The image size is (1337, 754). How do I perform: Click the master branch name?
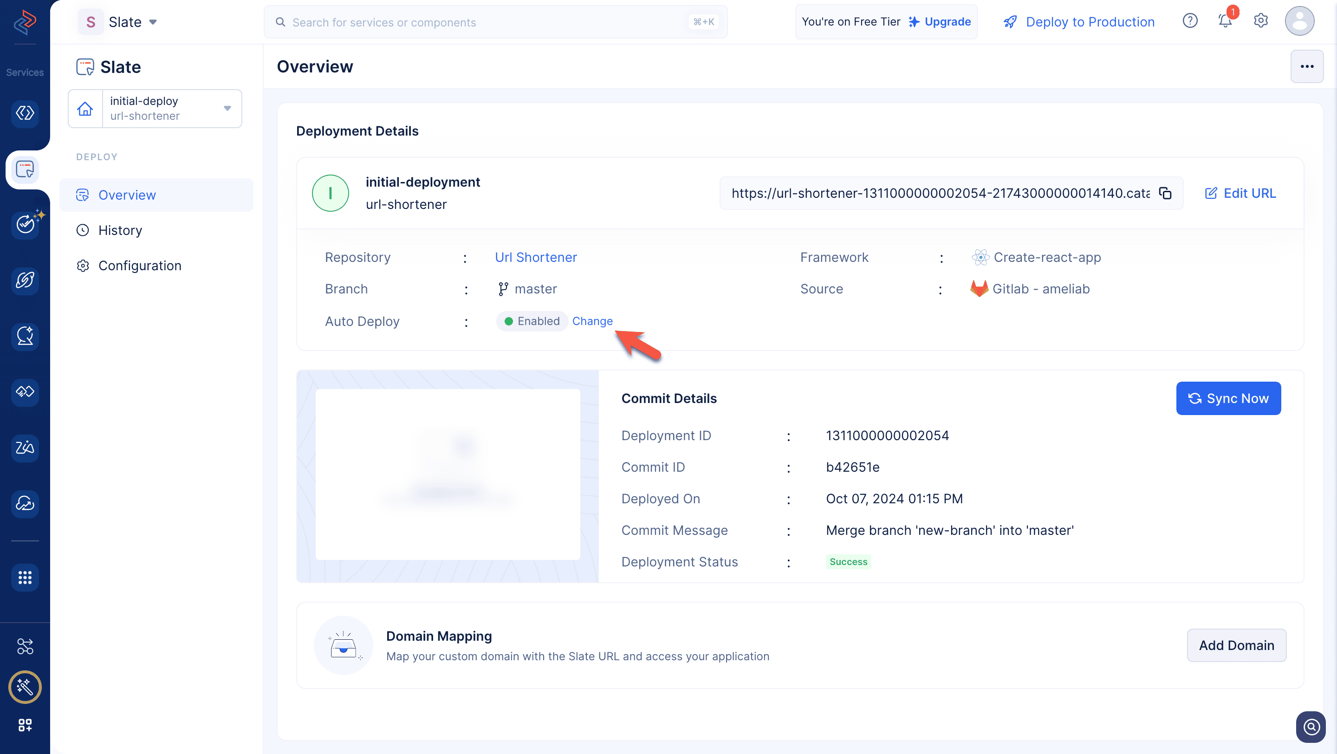coord(535,289)
